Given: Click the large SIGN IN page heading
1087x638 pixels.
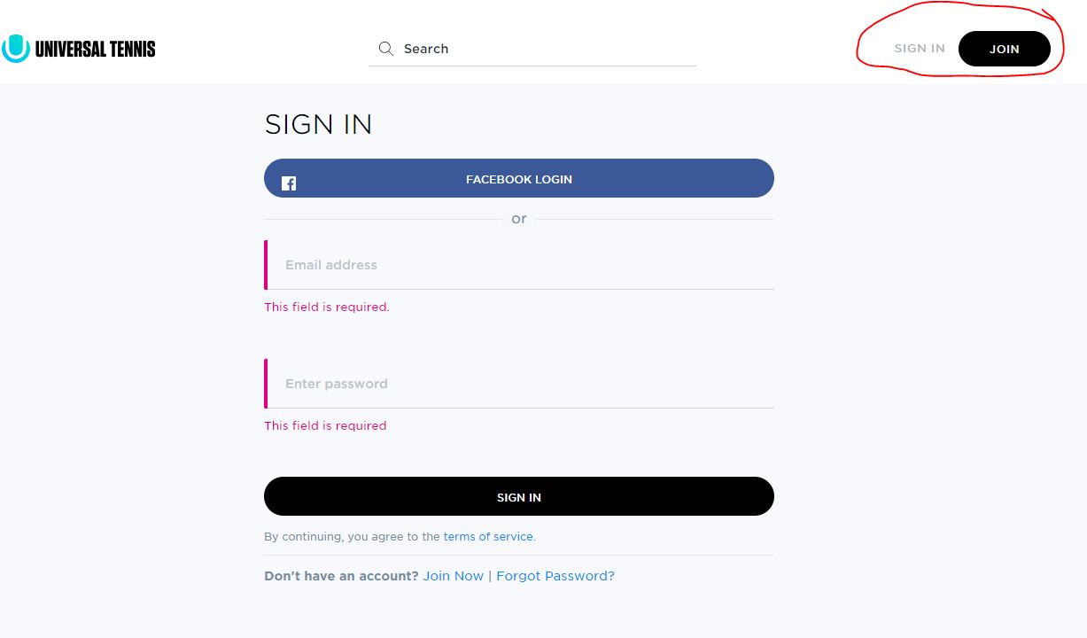Looking at the screenshot, I should coord(318,125).
